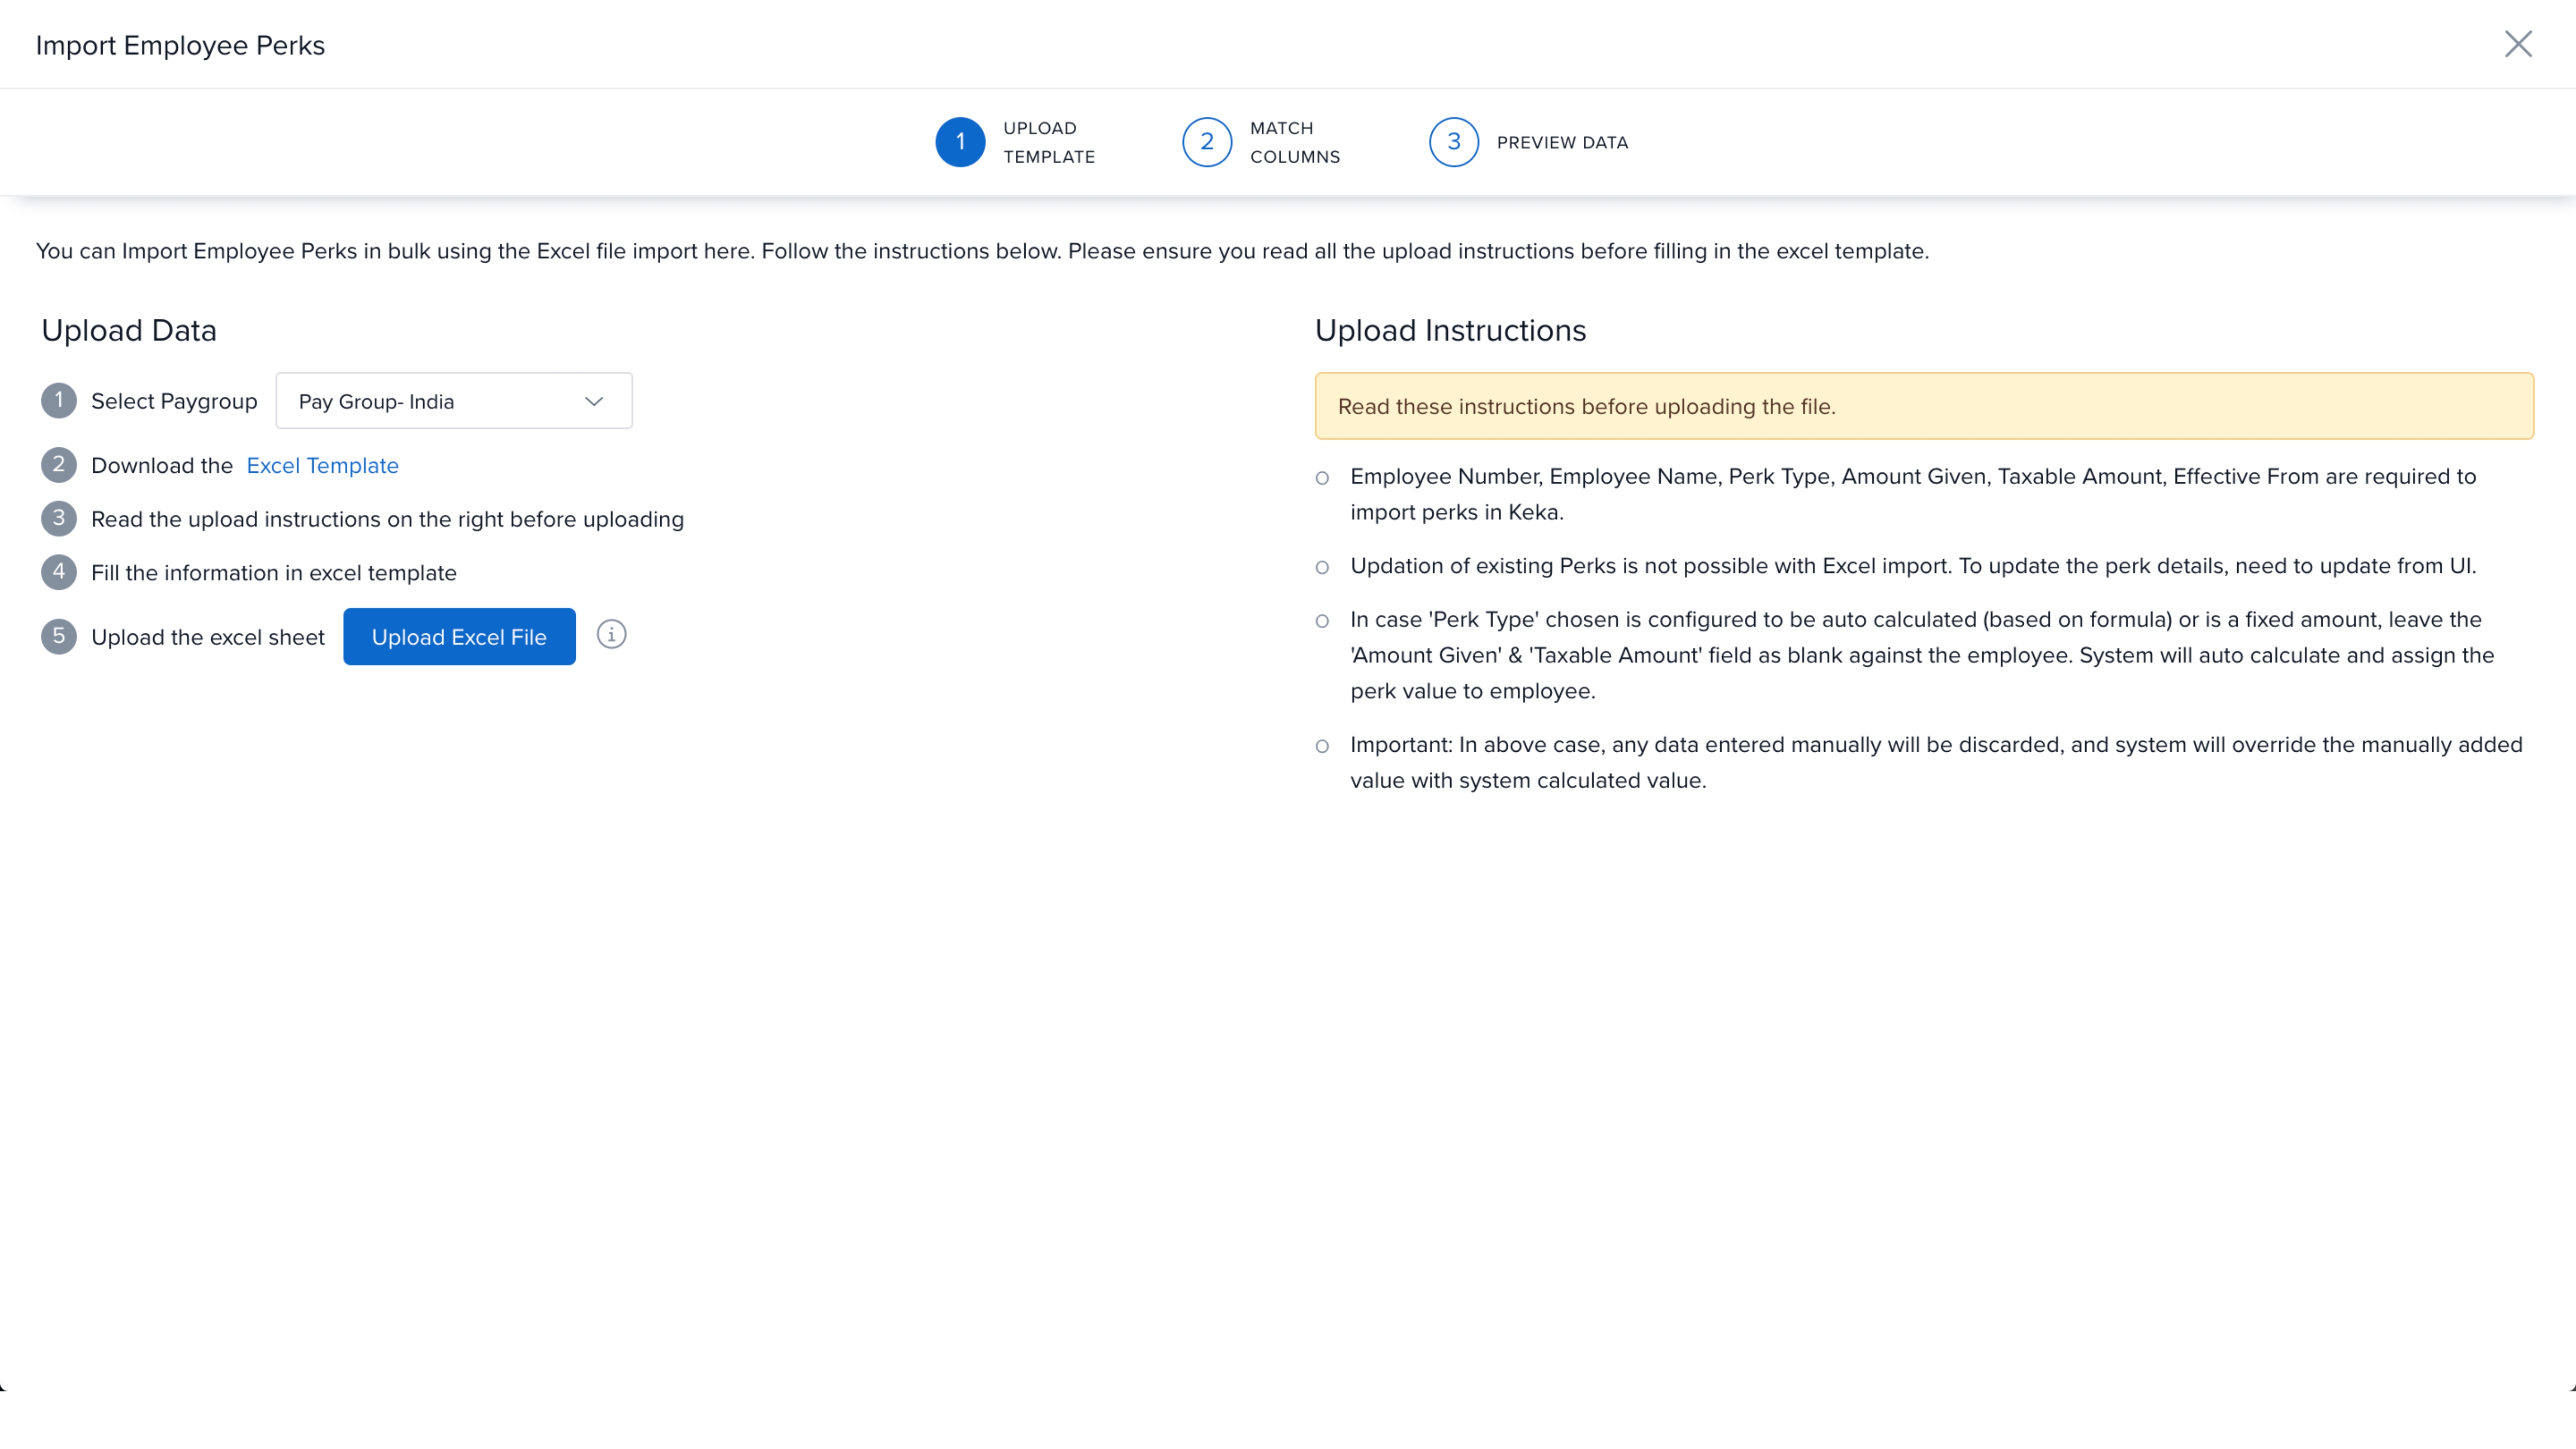The height and width of the screenshot is (1449, 2576).
Task: Click the Select Paygroup label
Action: (x=174, y=401)
